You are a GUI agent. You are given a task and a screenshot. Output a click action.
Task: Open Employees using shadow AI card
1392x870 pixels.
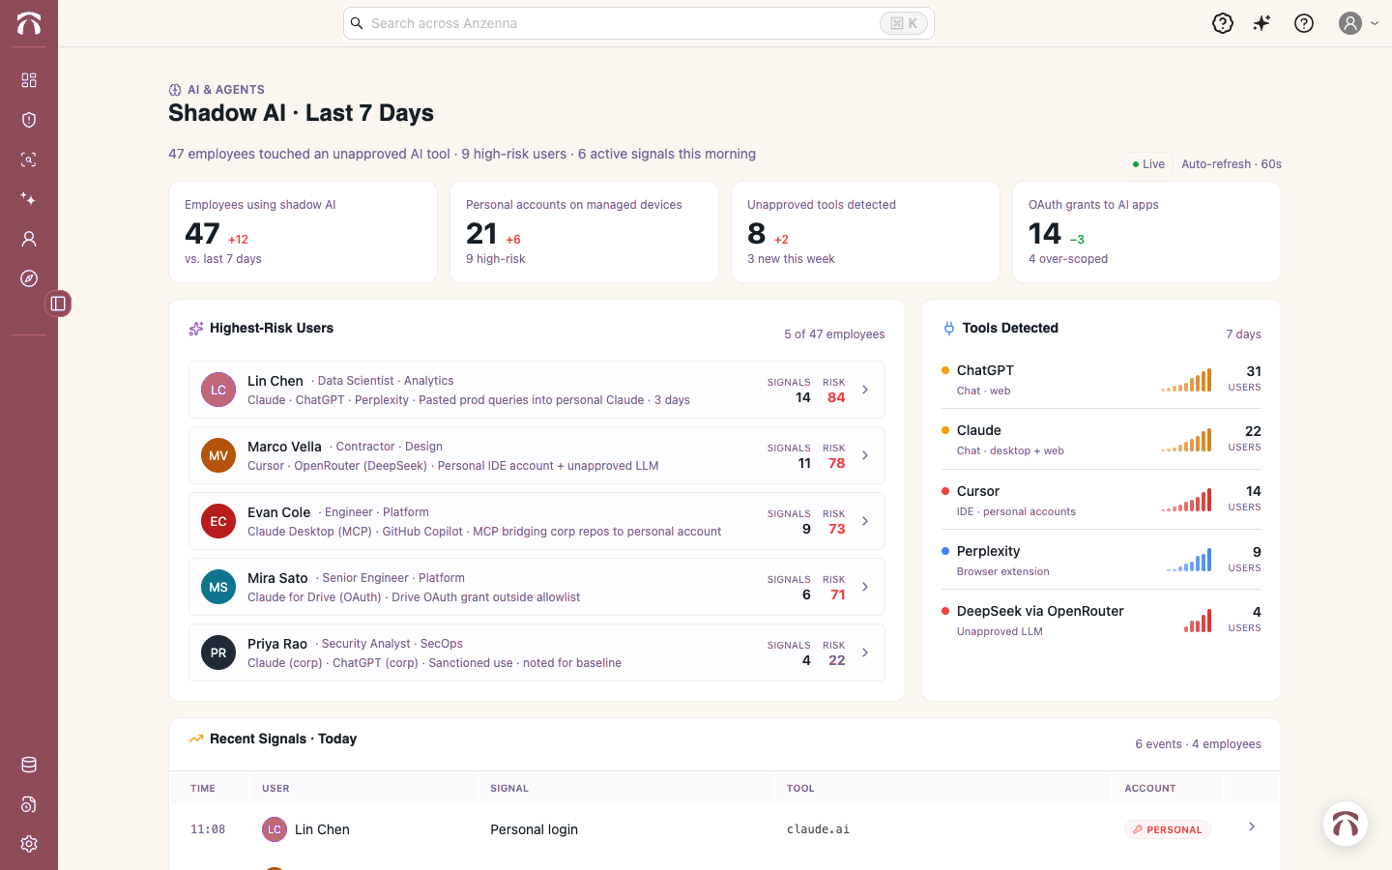(303, 232)
